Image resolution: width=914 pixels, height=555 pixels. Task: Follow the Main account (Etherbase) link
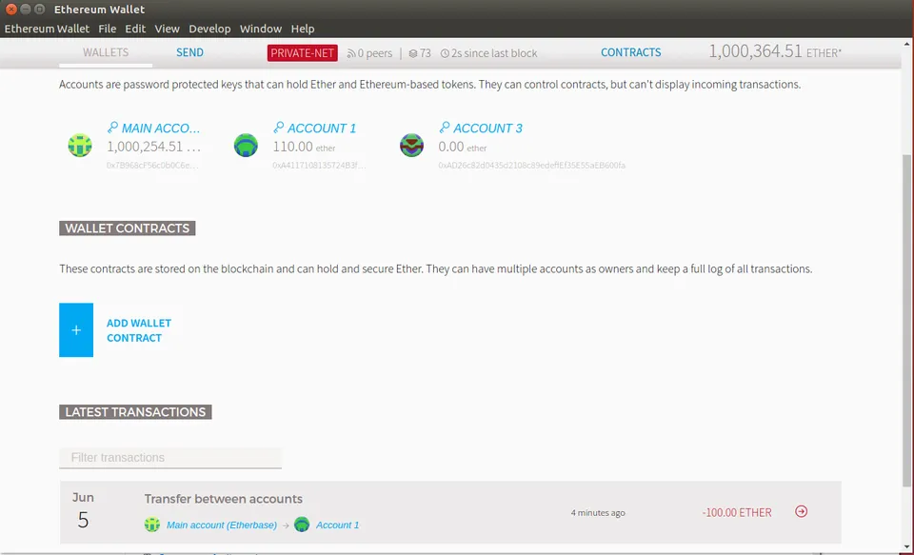point(222,525)
